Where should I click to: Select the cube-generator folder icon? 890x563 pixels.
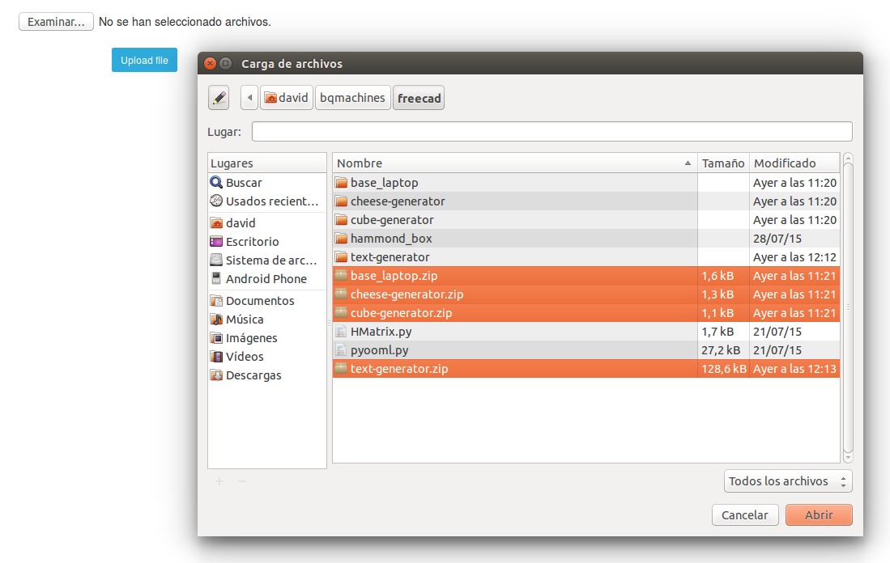click(x=341, y=220)
